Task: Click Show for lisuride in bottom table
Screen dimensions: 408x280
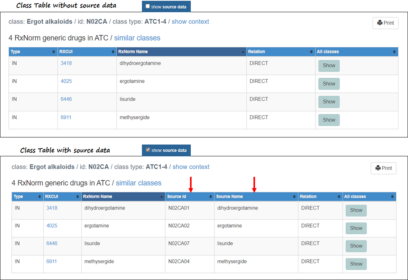Action: (x=356, y=246)
